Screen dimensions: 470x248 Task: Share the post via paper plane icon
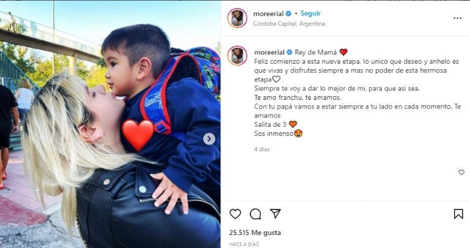pos(275,214)
